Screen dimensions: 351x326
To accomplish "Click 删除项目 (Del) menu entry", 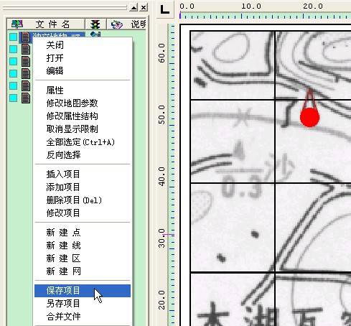I will (74, 200).
